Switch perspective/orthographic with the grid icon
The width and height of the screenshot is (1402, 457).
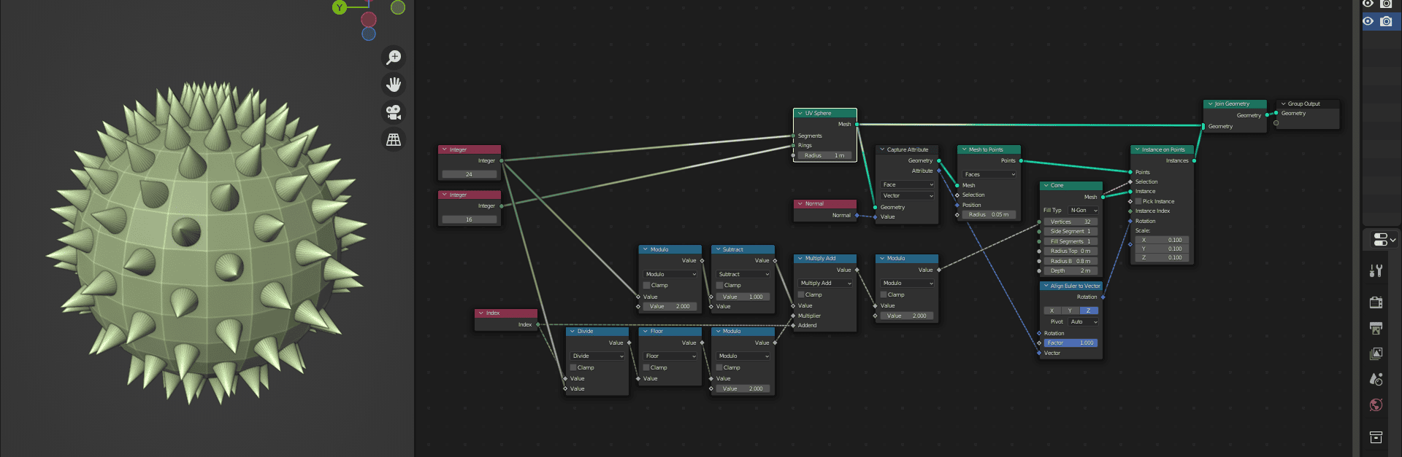pyautogui.click(x=394, y=139)
